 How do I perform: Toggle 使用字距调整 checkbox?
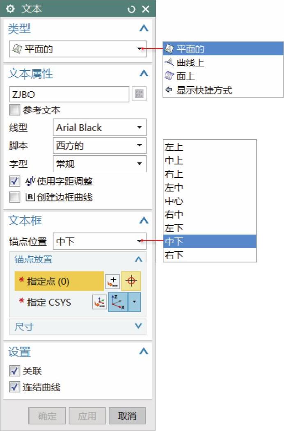pyautogui.click(x=15, y=181)
